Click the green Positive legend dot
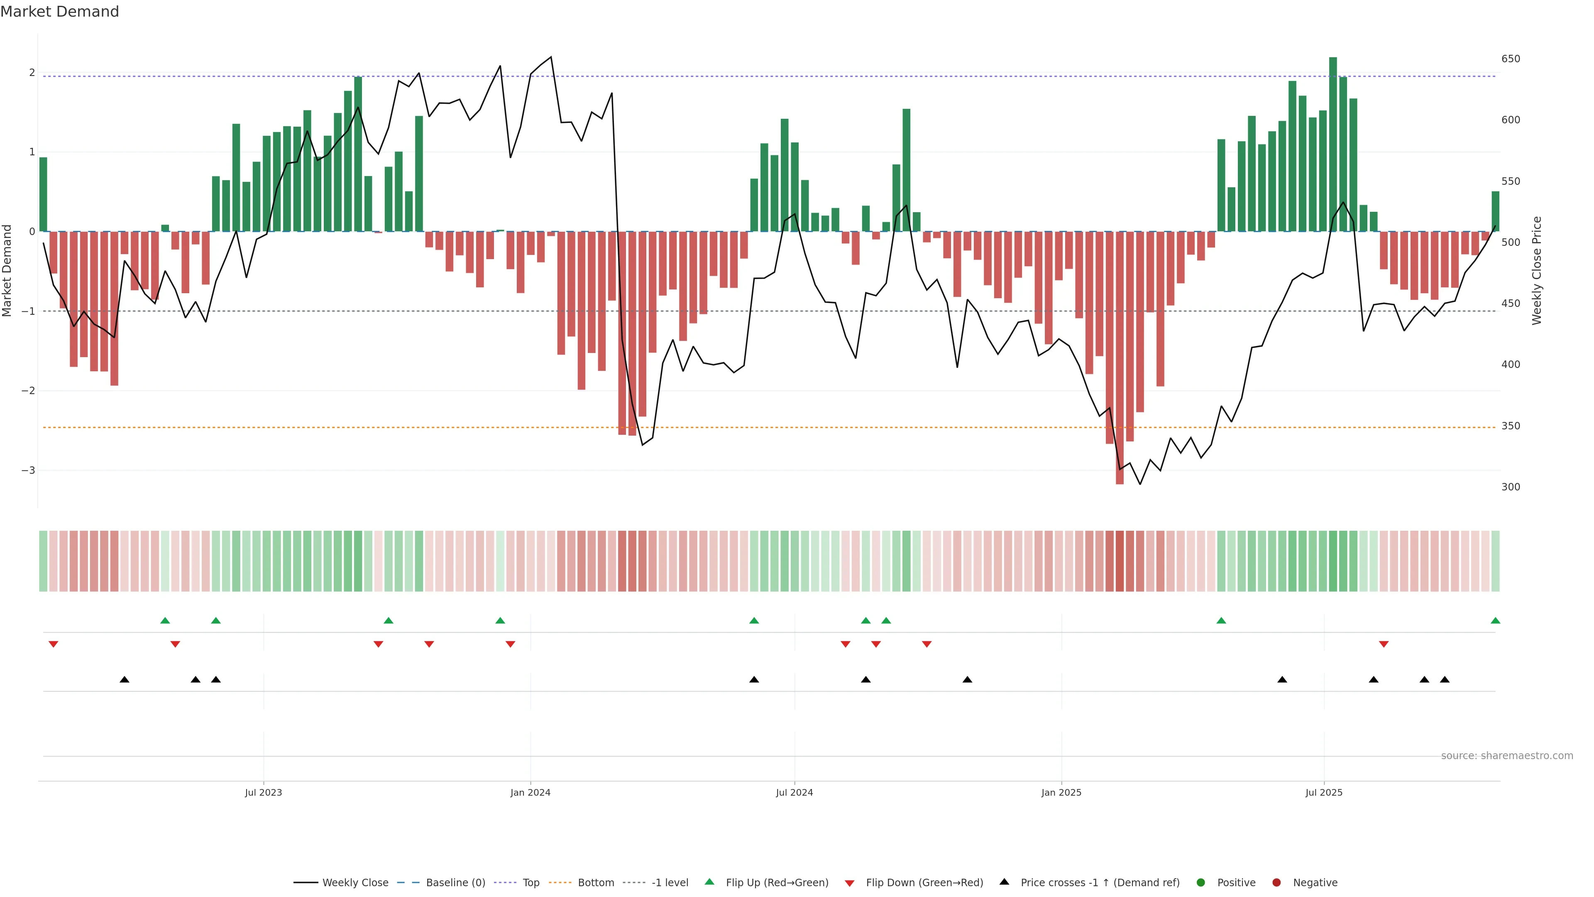Image resolution: width=1594 pixels, height=897 pixels. coord(1201,883)
